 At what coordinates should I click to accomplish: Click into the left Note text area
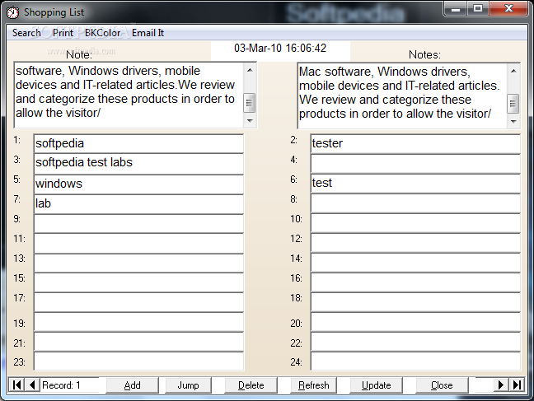[x=129, y=95]
